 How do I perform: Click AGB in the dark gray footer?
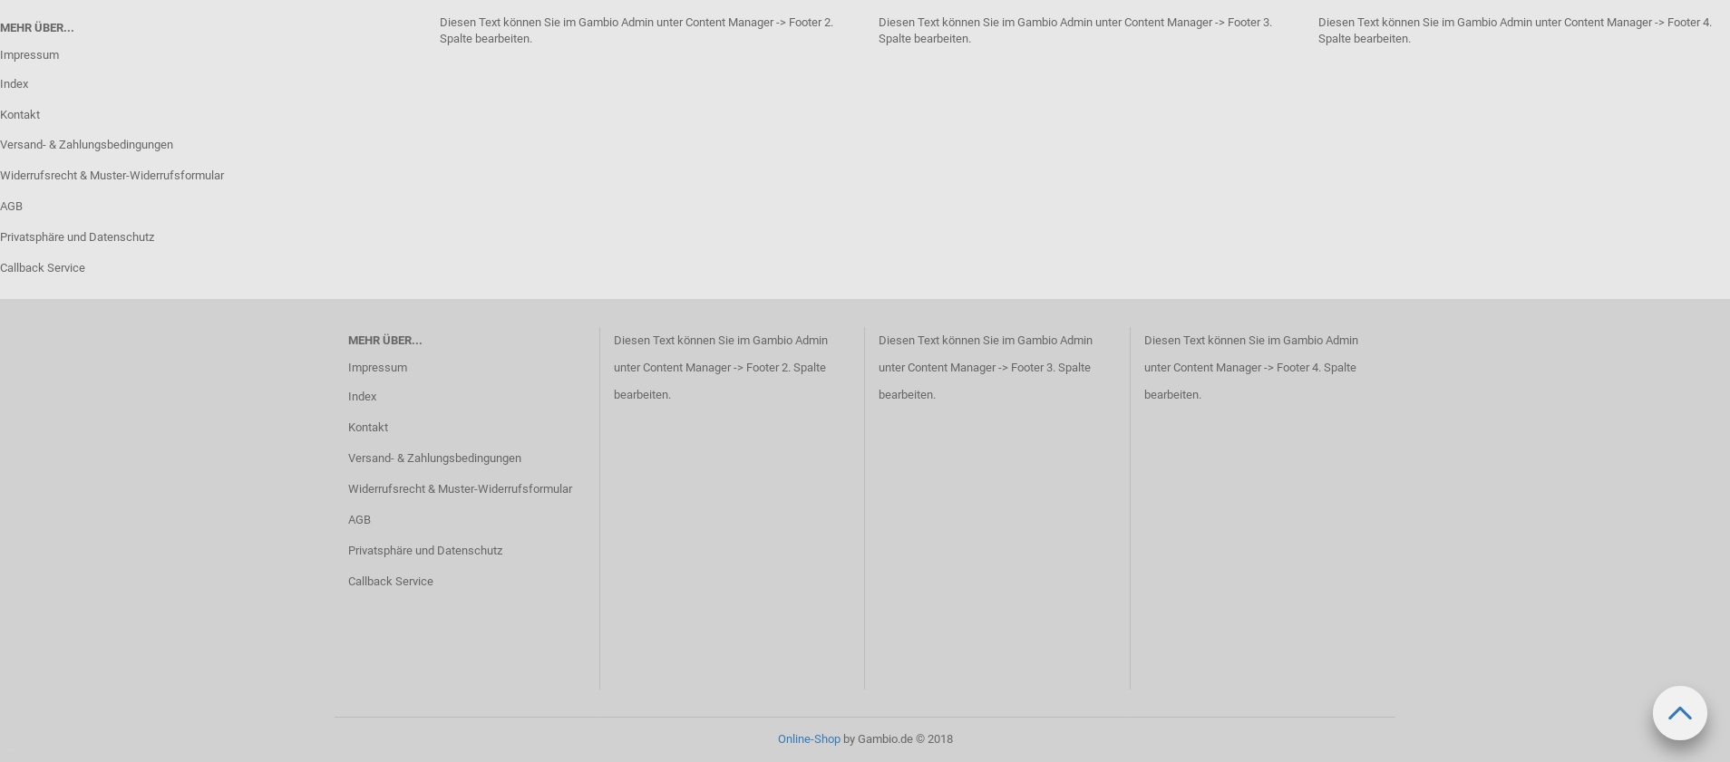tap(359, 519)
